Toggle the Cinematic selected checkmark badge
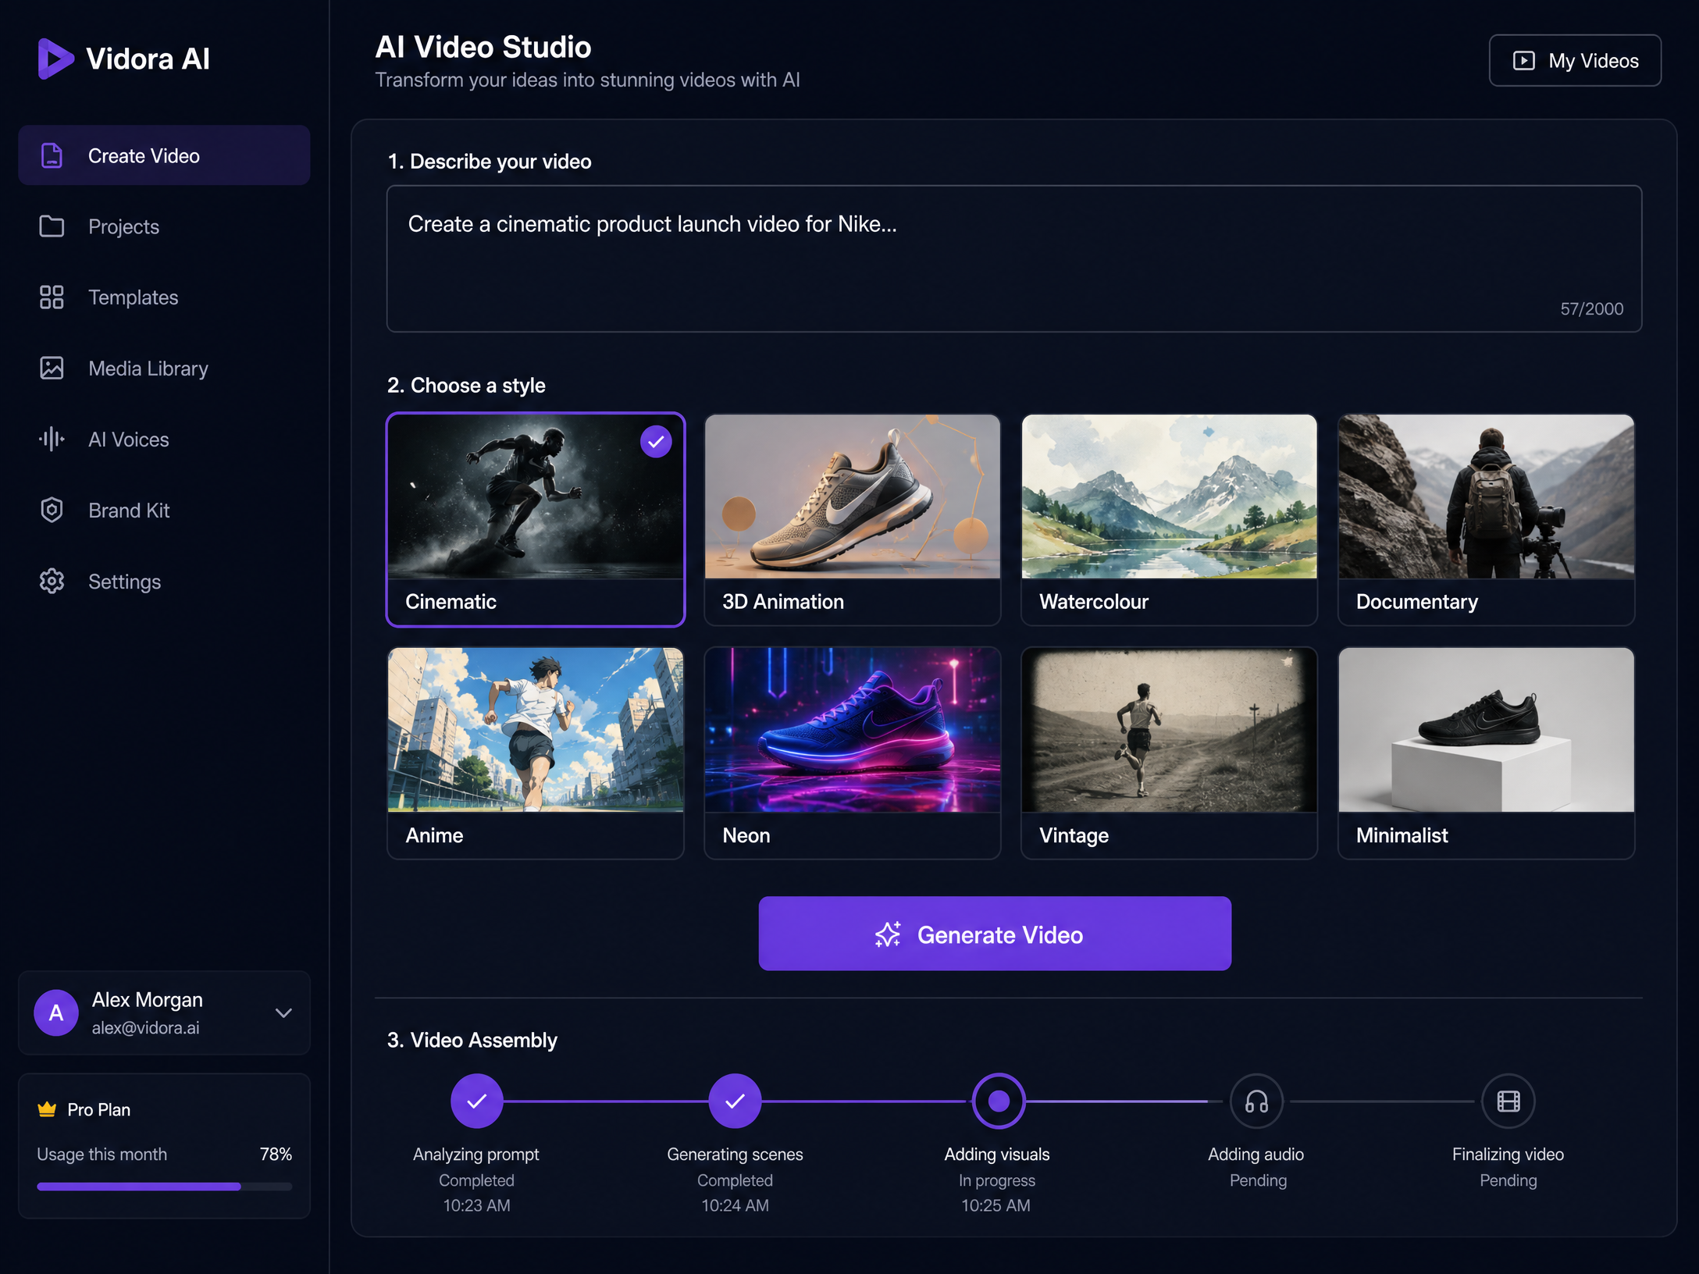This screenshot has width=1699, height=1274. click(x=656, y=442)
